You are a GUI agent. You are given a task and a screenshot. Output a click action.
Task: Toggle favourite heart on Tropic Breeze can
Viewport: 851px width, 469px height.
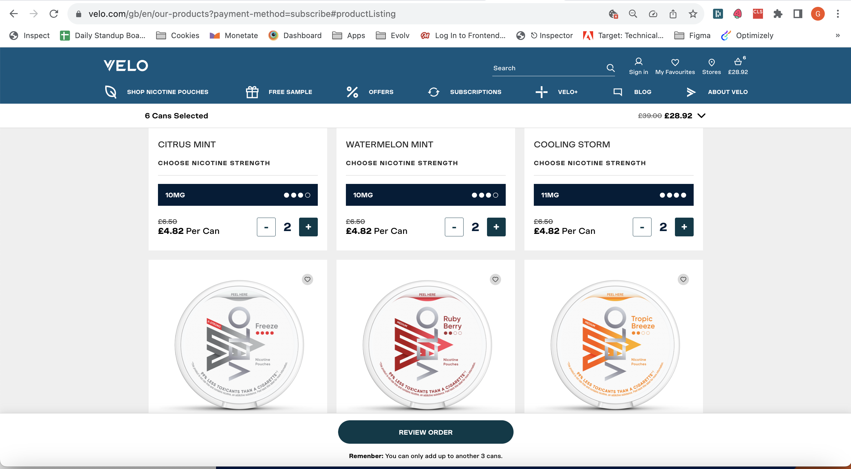coord(683,279)
